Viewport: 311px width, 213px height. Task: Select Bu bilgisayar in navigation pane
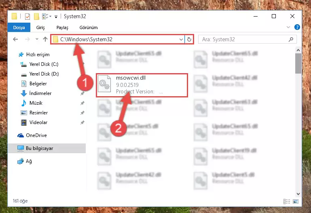pos(47,148)
